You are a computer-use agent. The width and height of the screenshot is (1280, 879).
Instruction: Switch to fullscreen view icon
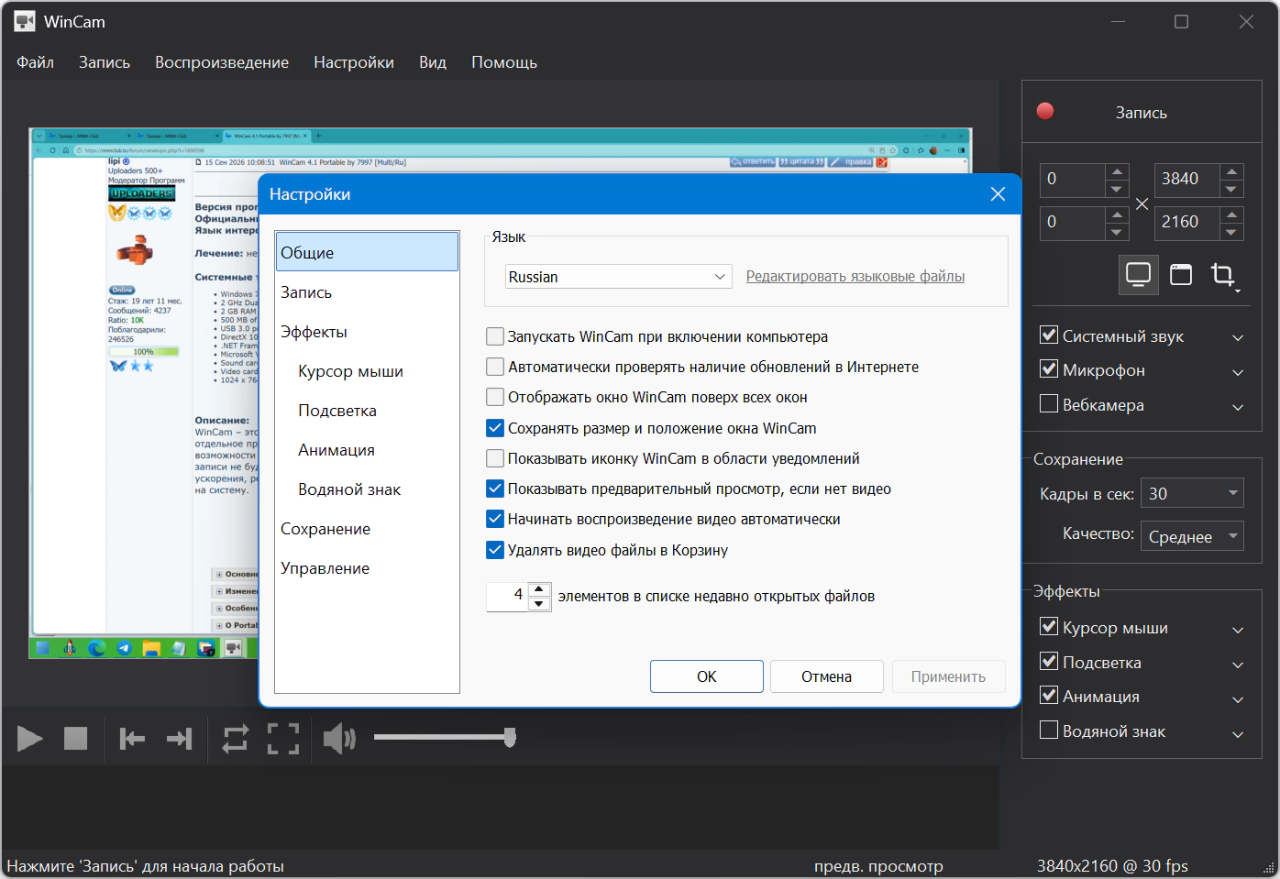tap(283, 738)
